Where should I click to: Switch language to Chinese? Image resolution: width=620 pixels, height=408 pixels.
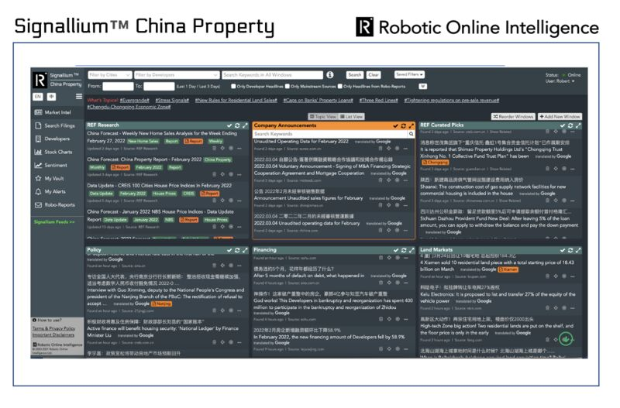coord(51,96)
